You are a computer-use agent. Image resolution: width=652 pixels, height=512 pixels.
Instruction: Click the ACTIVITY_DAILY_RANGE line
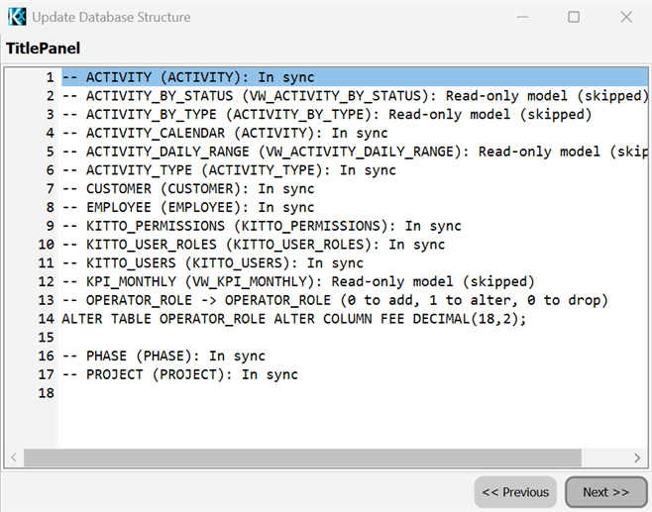tap(355, 152)
